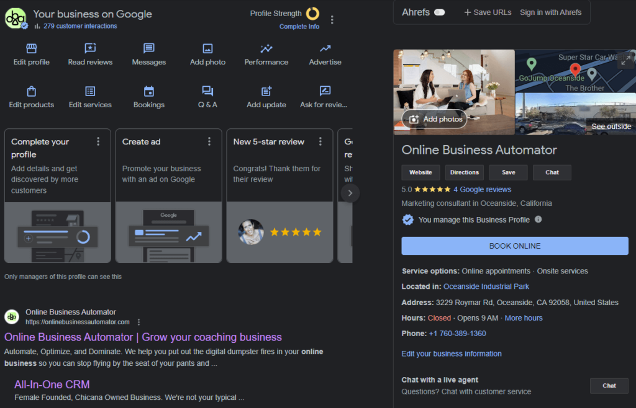Open the Create ad card
This screenshot has width=636, height=408.
pyautogui.click(x=169, y=196)
